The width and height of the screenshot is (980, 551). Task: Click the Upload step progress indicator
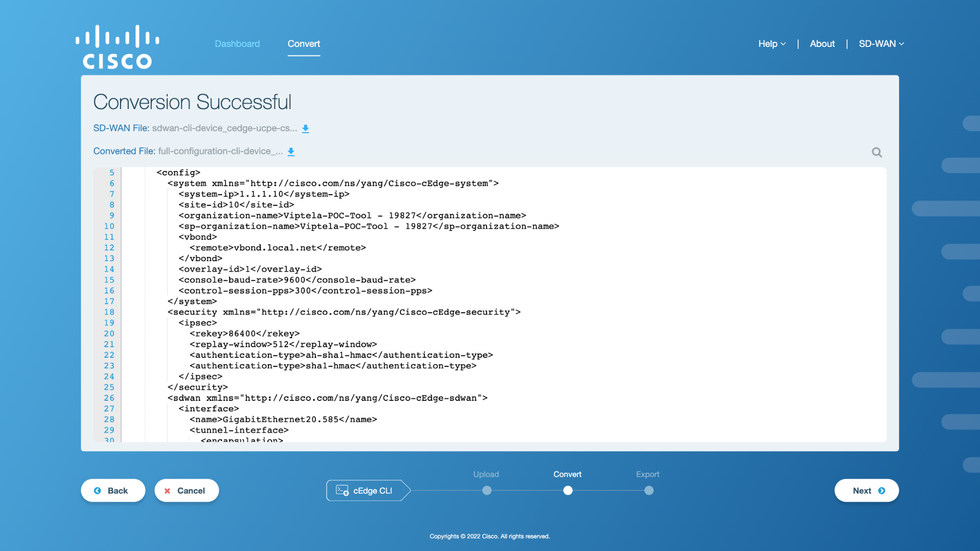point(487,490)
